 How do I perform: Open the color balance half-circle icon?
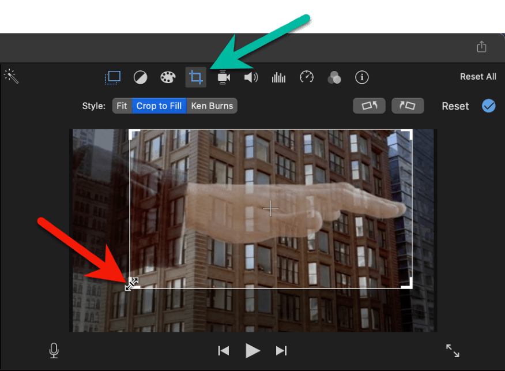click(141, 77)
